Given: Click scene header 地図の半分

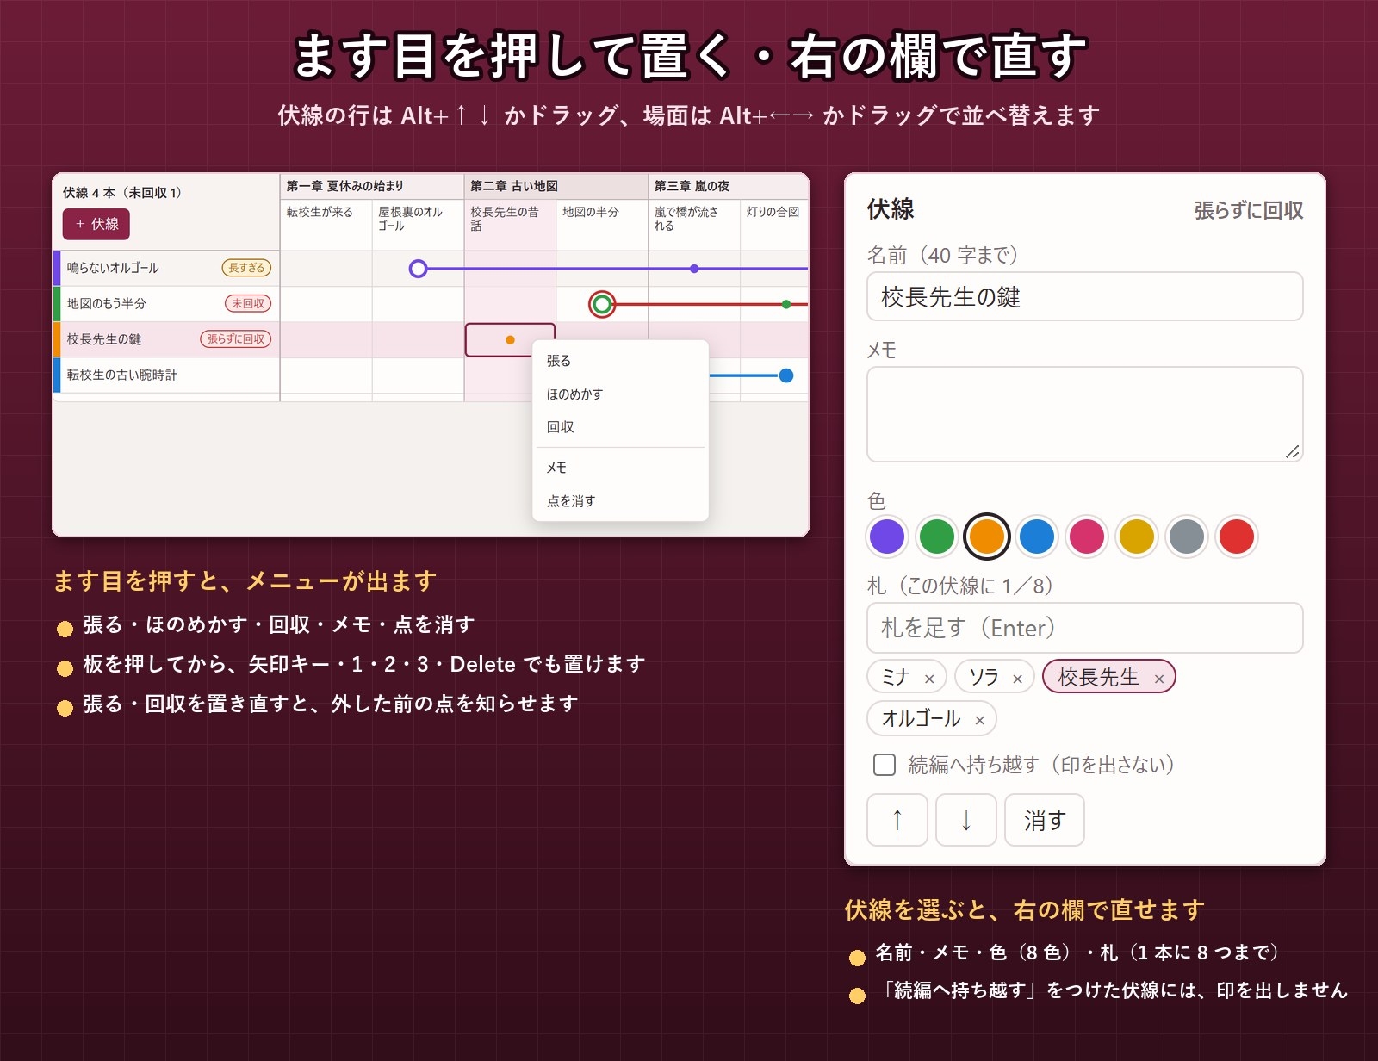Looking at the screenshot, I should (x=603, y=225).
